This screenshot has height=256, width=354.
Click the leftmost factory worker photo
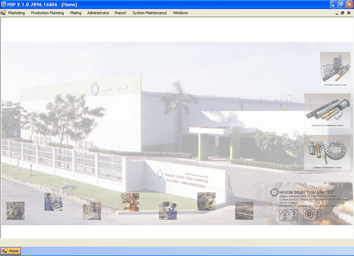click(15, 211)
